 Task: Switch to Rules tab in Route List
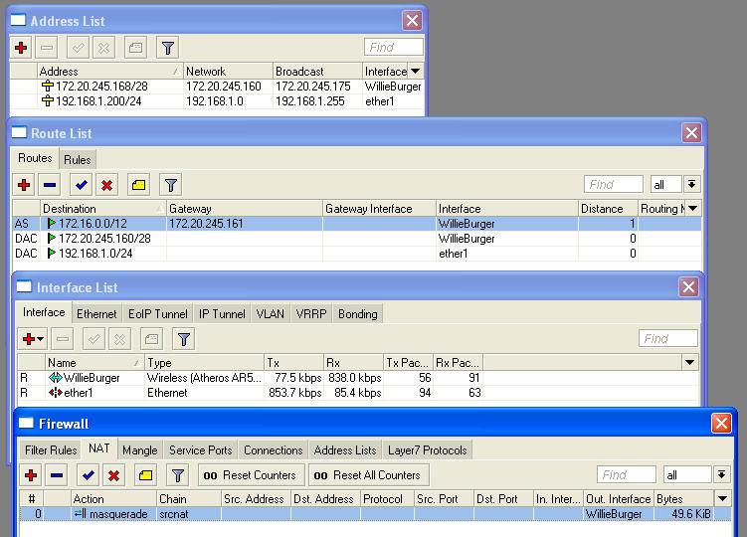point(78,160)
